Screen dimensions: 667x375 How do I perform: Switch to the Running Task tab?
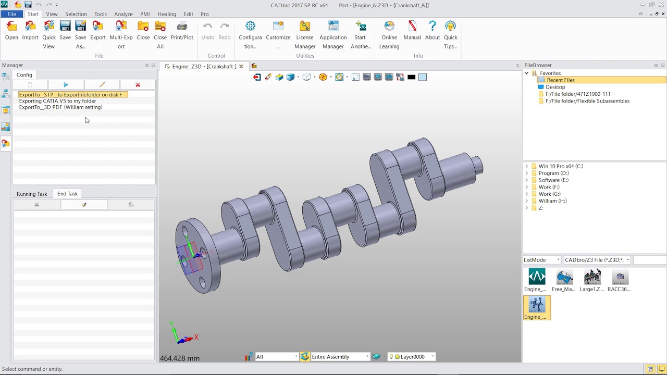(32, 194)
